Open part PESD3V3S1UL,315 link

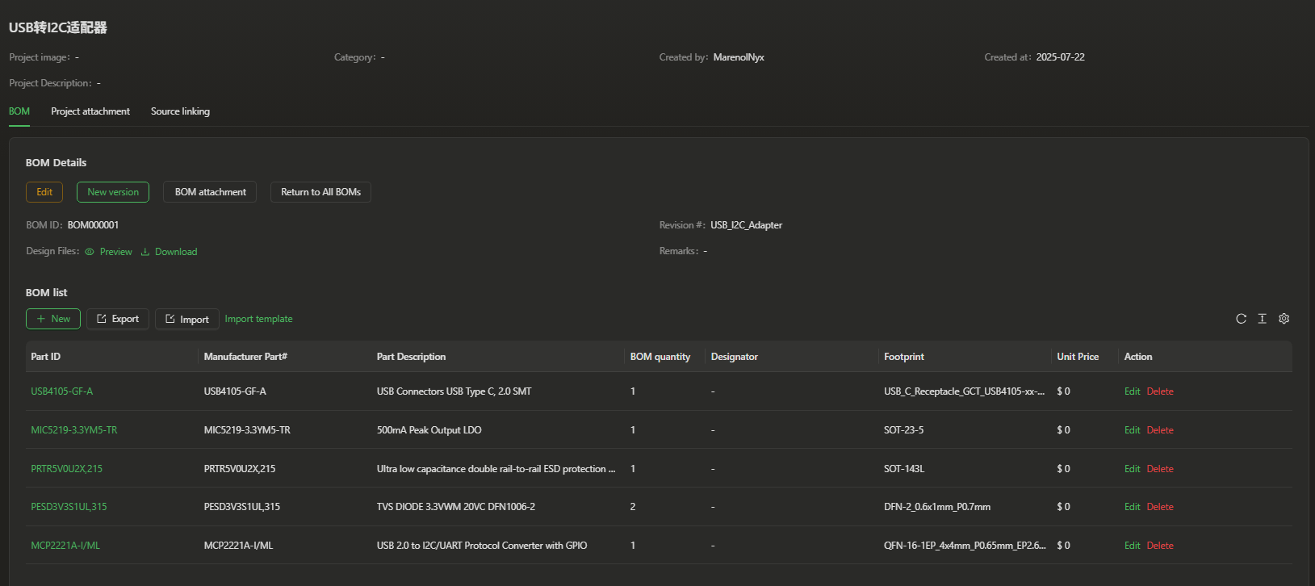pyautogui.click(x=69, y=507)
